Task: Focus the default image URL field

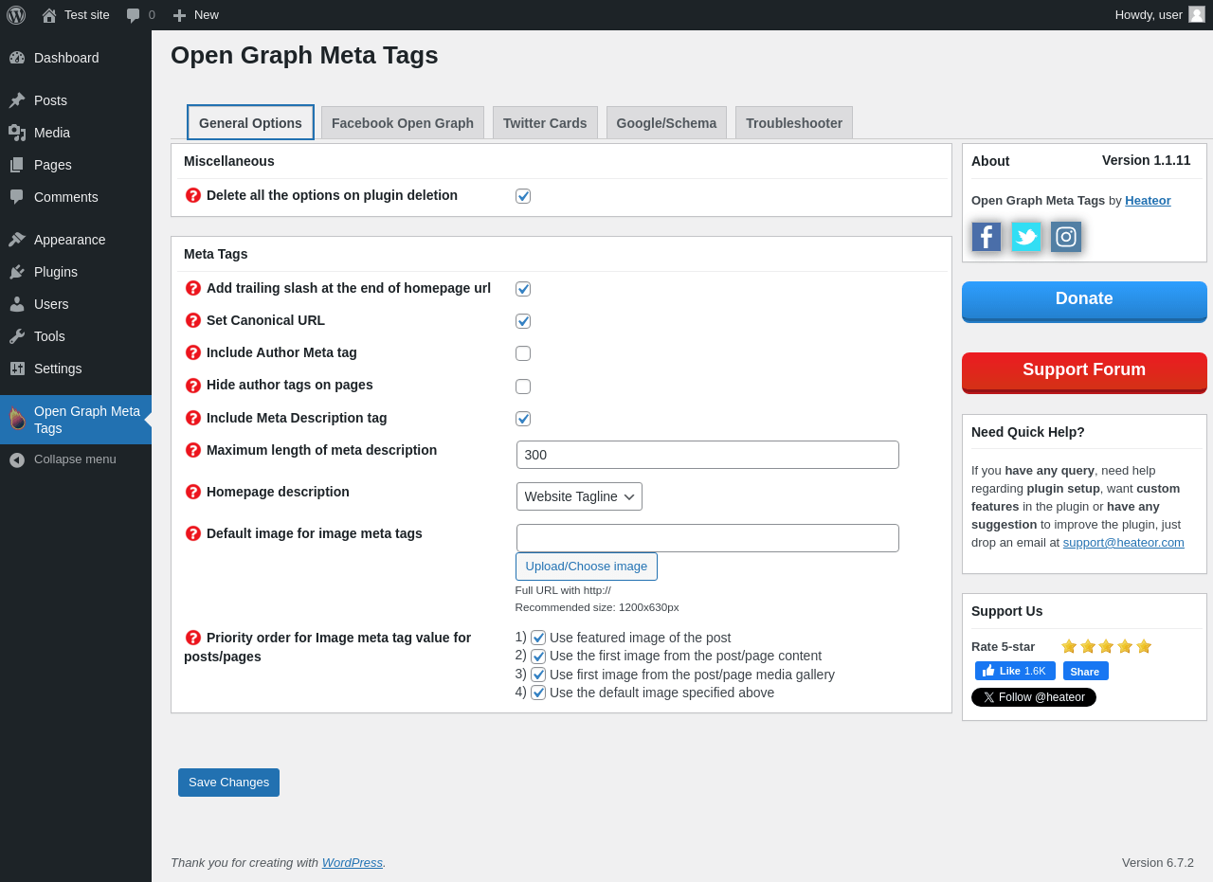Action: tap(708, 538)
